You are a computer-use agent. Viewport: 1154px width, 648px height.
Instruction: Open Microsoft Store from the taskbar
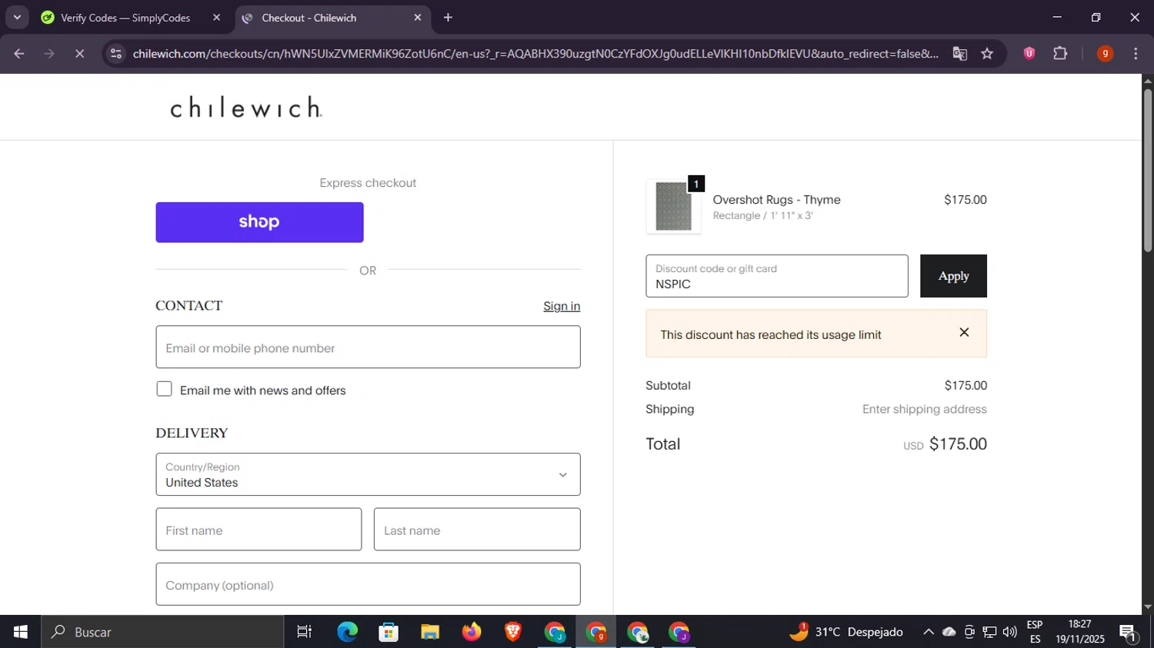(389, 632)
